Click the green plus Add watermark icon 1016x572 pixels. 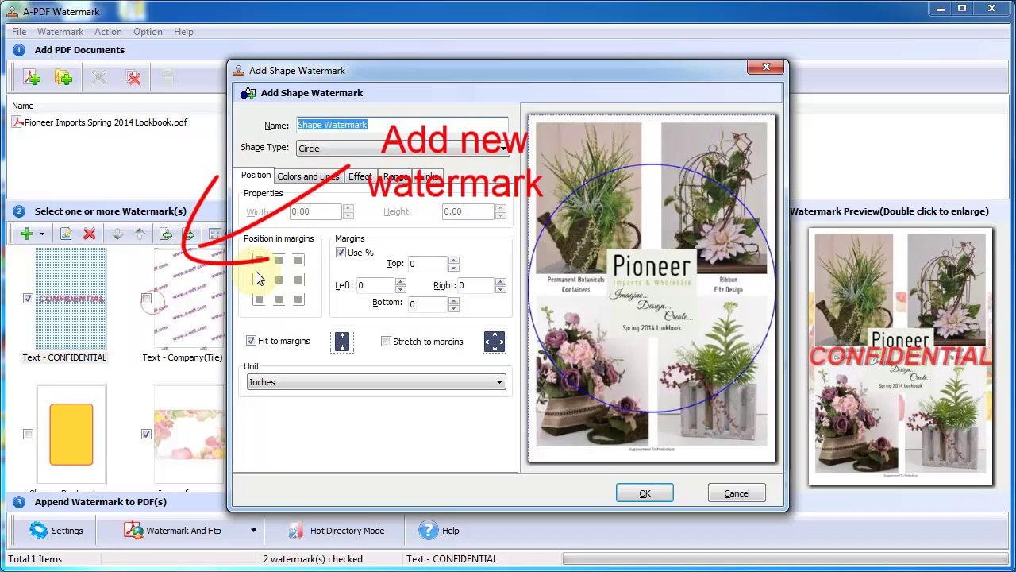[26, 234]
